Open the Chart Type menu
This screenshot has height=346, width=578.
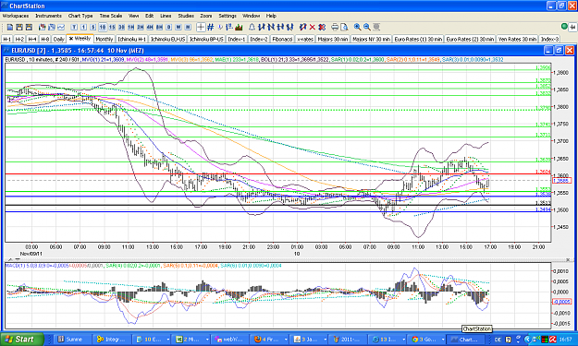click(80, 16)
